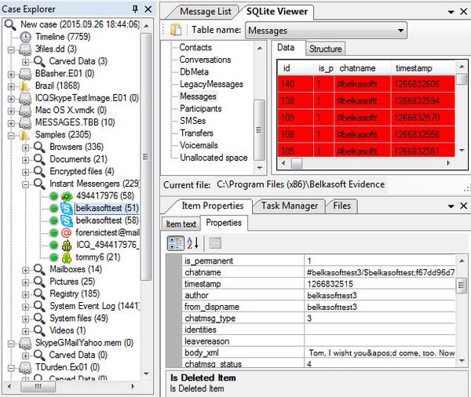Click green status dot beside 494417976
This screenshot has width=471, height=397.
click(x=53, y=196)
